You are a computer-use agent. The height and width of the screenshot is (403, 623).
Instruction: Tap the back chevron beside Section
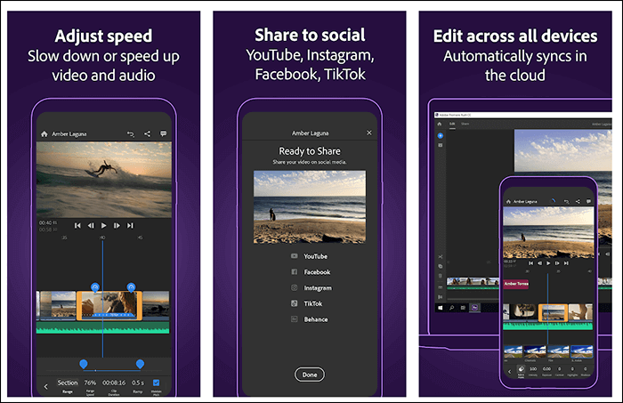click(46, 386)
